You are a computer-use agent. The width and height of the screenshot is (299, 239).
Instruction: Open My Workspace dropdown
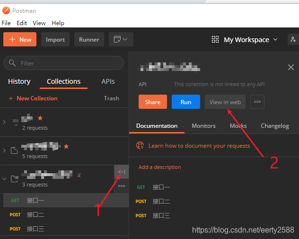click(x=251, y=40)
